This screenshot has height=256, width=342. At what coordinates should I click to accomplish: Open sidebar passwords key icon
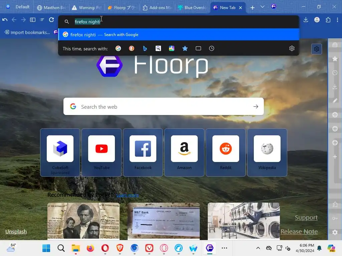(x=335, y=218)
